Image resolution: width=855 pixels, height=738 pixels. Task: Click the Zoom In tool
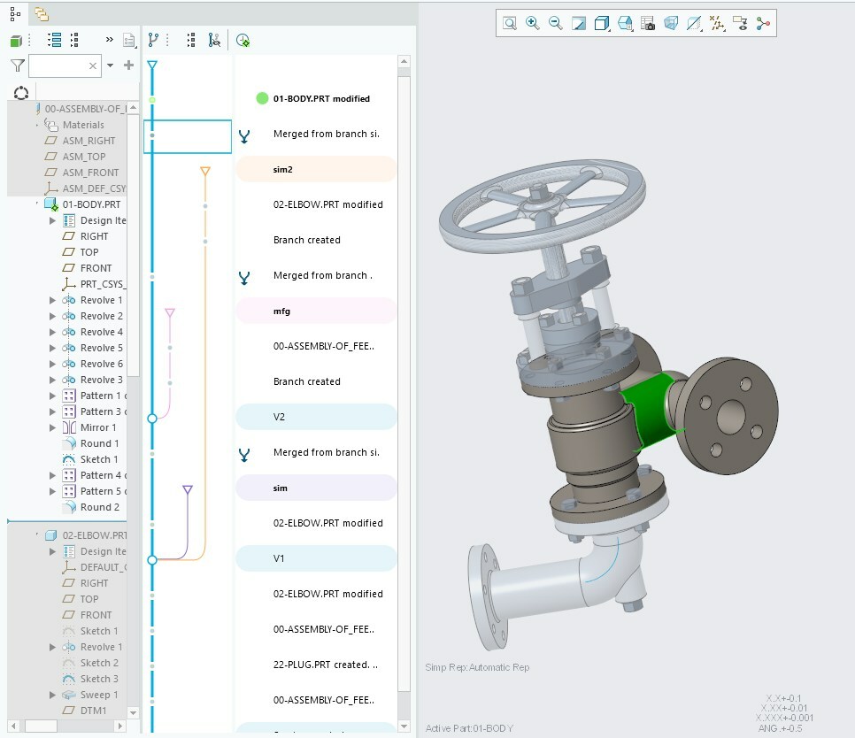[533, 24]
